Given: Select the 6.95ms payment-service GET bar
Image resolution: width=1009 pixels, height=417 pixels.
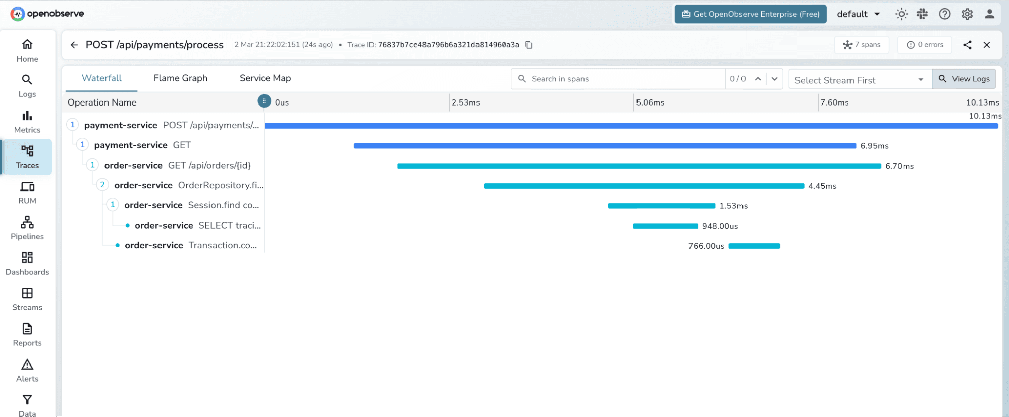Looking at the screenshot, I should [605, 146].
